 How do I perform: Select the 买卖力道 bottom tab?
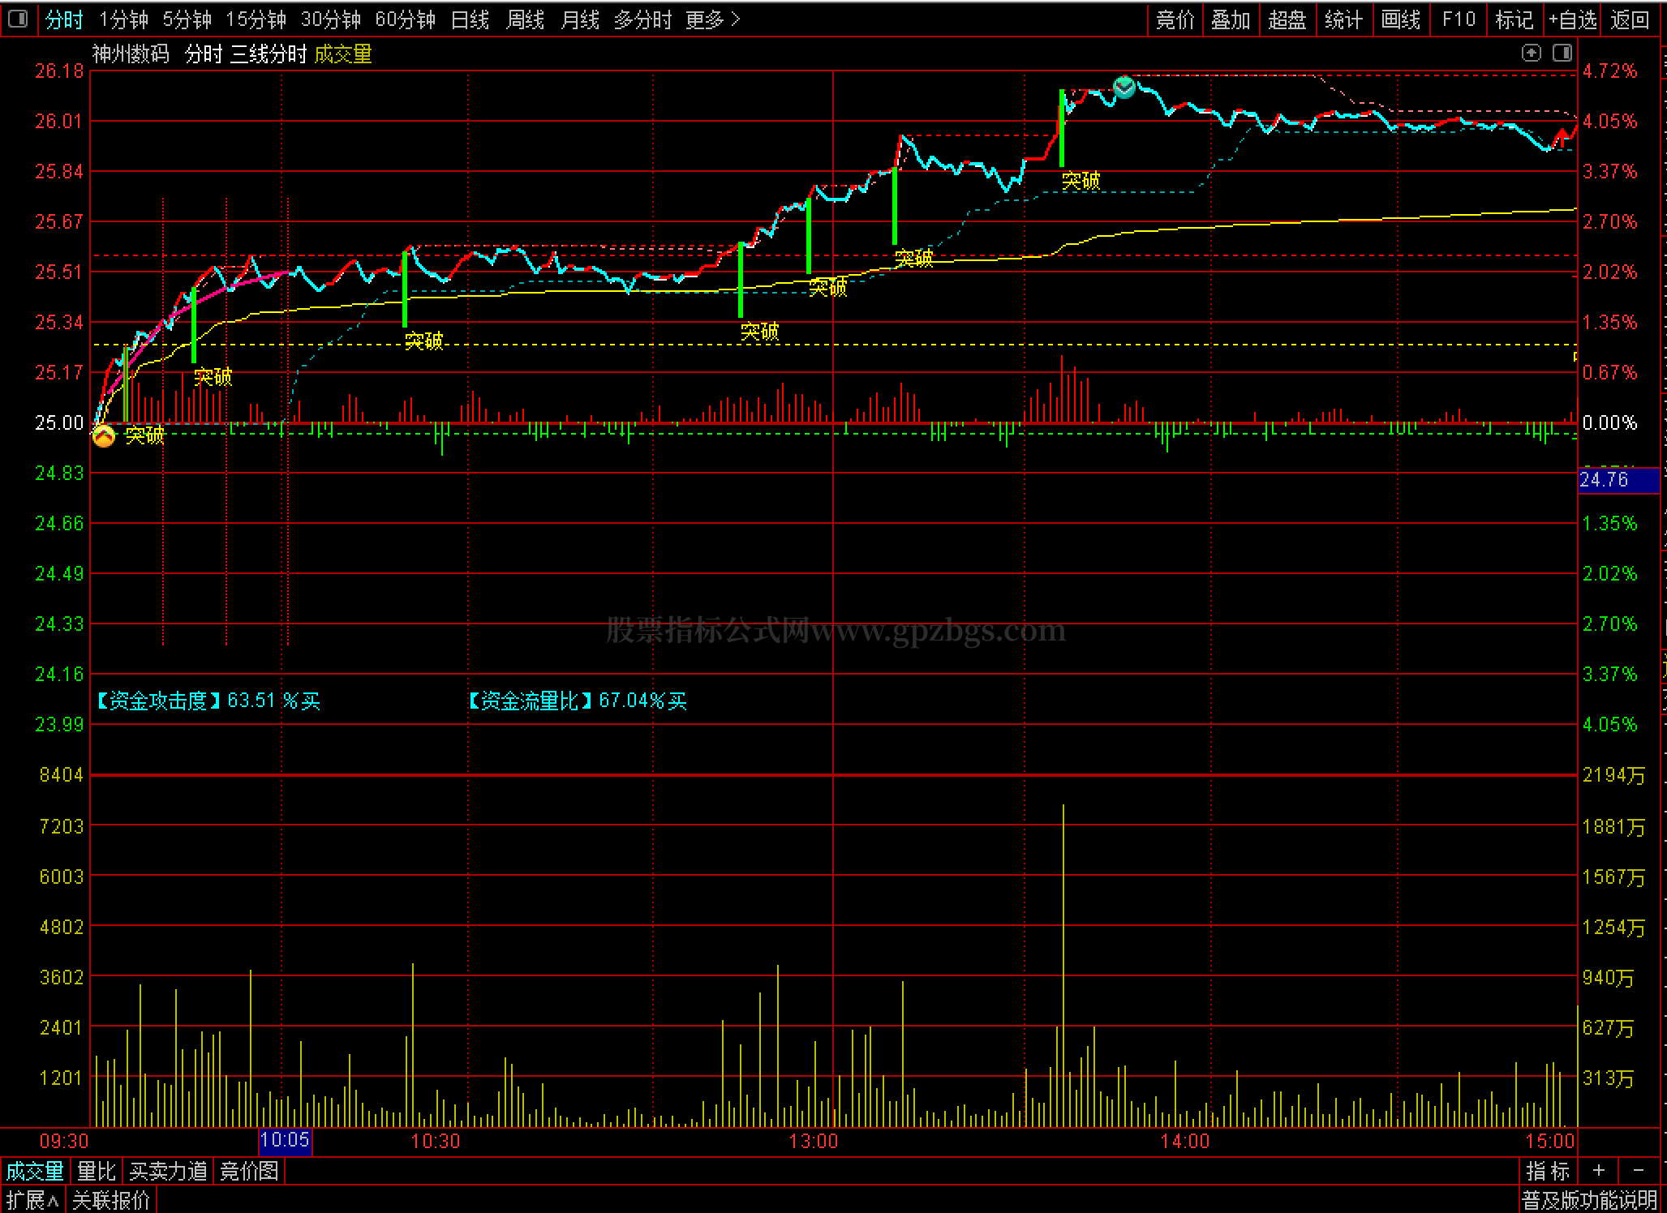click(169, 1171)
